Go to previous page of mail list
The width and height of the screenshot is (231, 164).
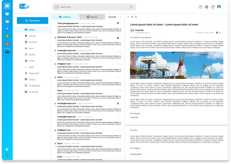(118, 17)
